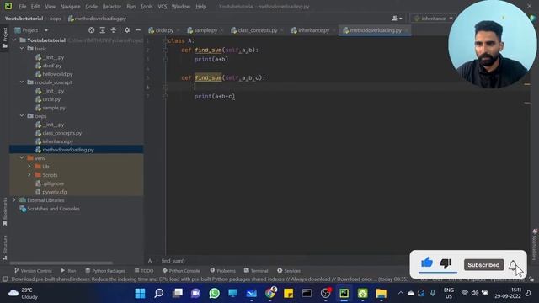Open the Navigate menu
The height and width of the screenshot is (303, 539).
click(x=70, y=7)
